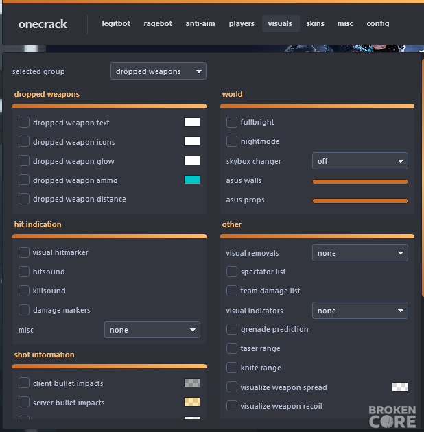This screenshot has width=424, height=432.
Task: Enable dropped weapon text checkbox
Action: [24, 122]
